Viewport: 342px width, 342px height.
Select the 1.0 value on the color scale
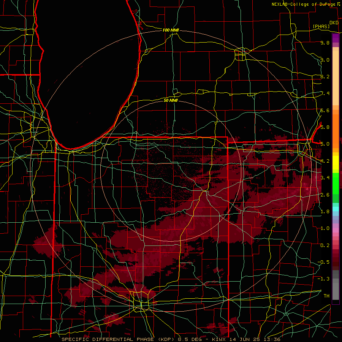tap(325, 228)
